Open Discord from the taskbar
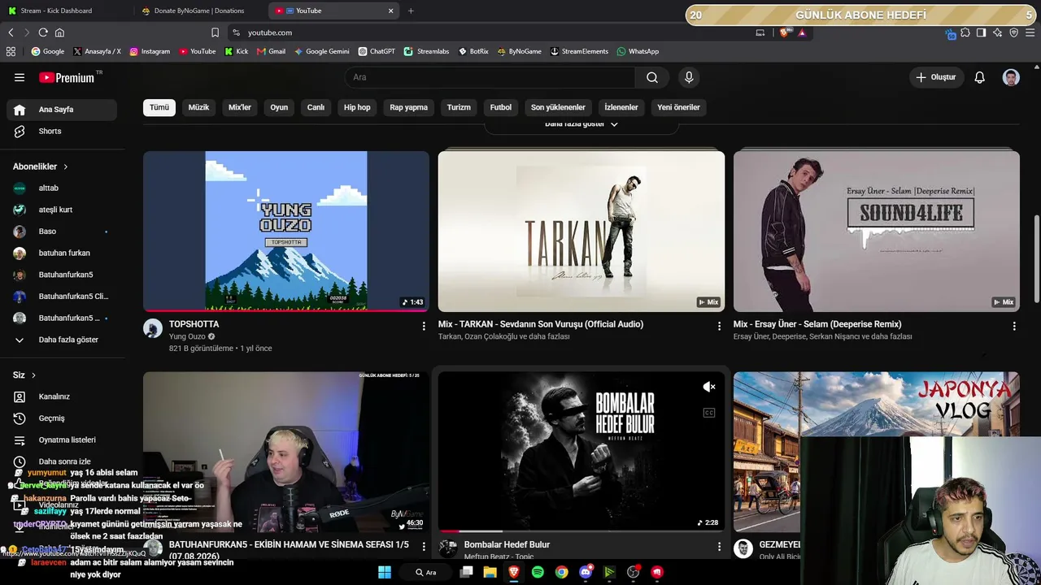The image size is (1041, 585). point(586,572)
